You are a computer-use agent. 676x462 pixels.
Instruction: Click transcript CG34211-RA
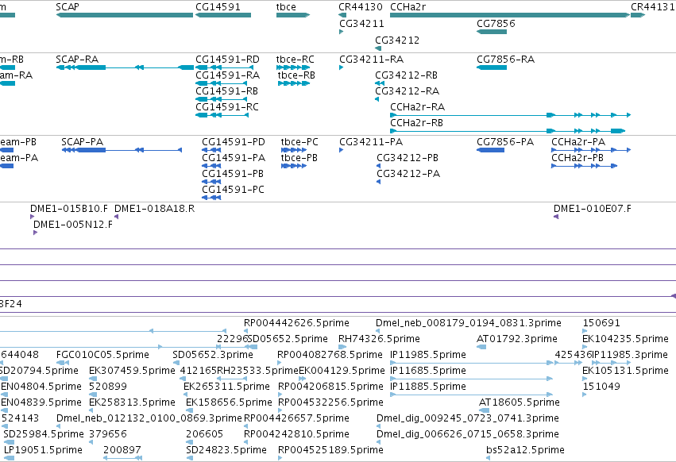click(x=371, y=59)
